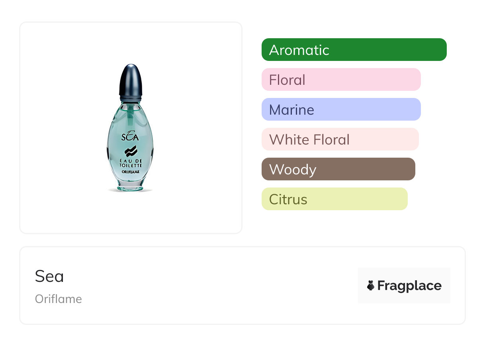The height and width of the screenshot is (344, 485).
Task: Click the Eau de Toilette bottle label
Action: pos(131,163)
